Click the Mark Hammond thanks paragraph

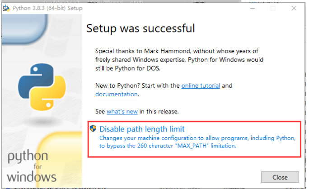(179, 59)
